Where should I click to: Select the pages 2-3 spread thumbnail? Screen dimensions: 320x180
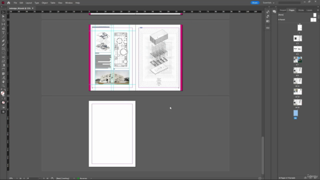point(297,38)
